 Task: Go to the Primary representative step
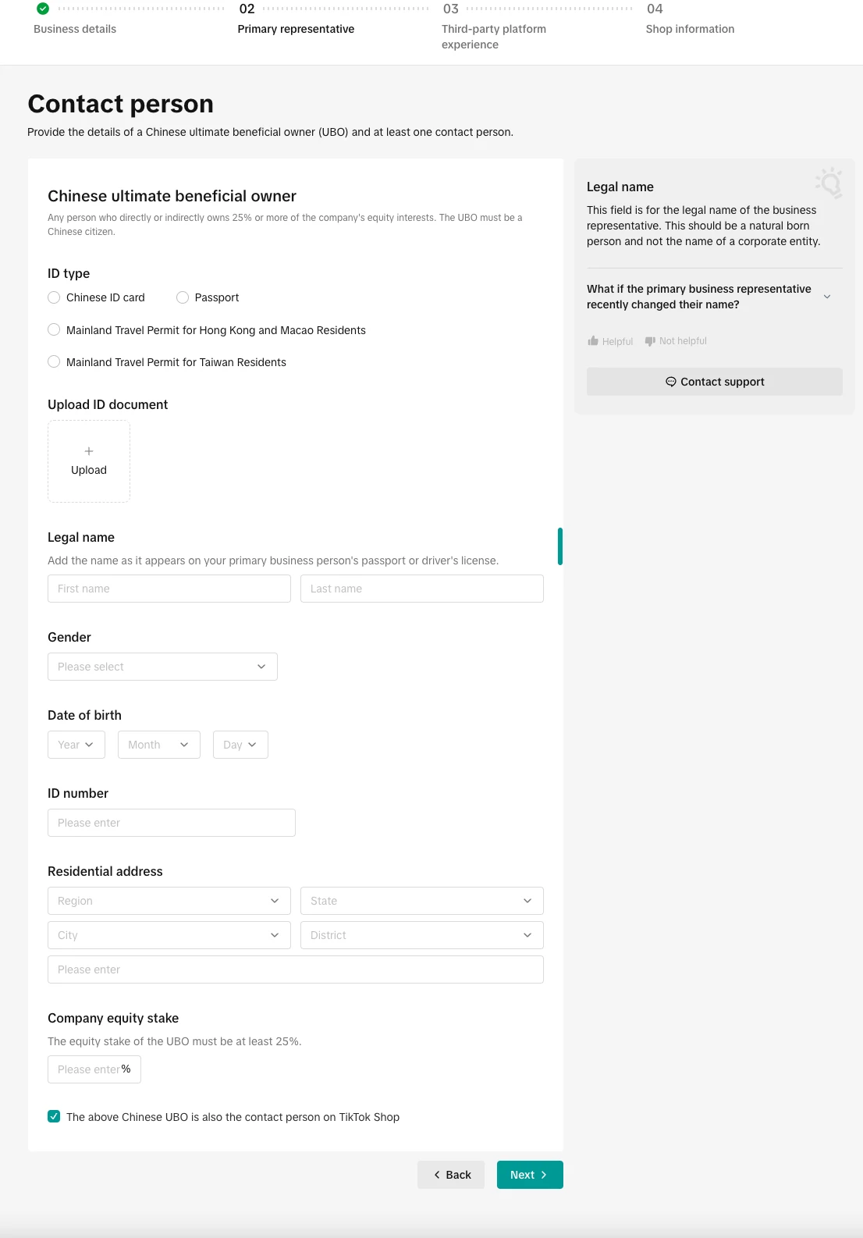[x=296, y=29]
